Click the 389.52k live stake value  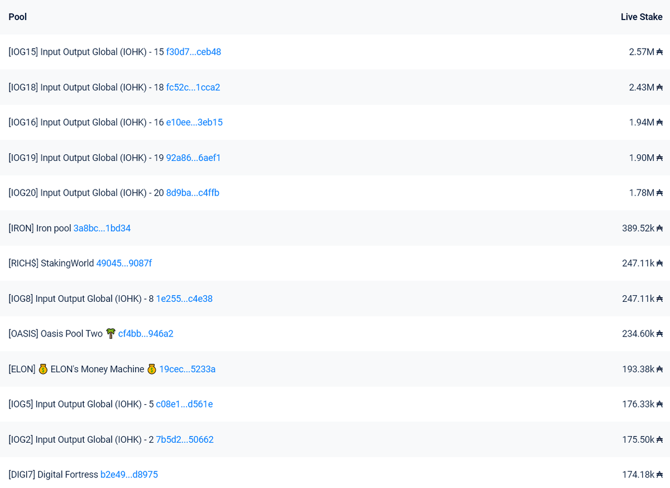click(642, 228)
